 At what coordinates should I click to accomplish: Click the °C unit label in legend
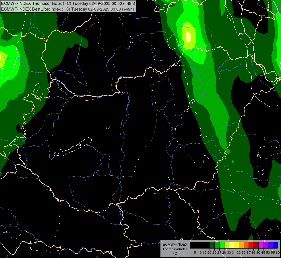175,254
